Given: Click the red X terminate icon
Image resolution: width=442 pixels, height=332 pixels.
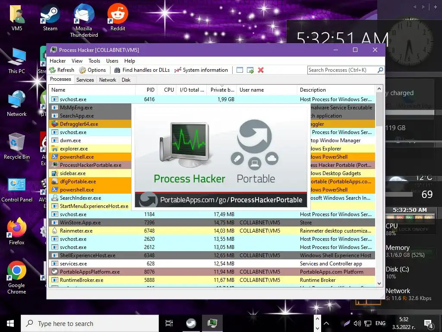Looking at the screenshot, I should click(261, 70).
